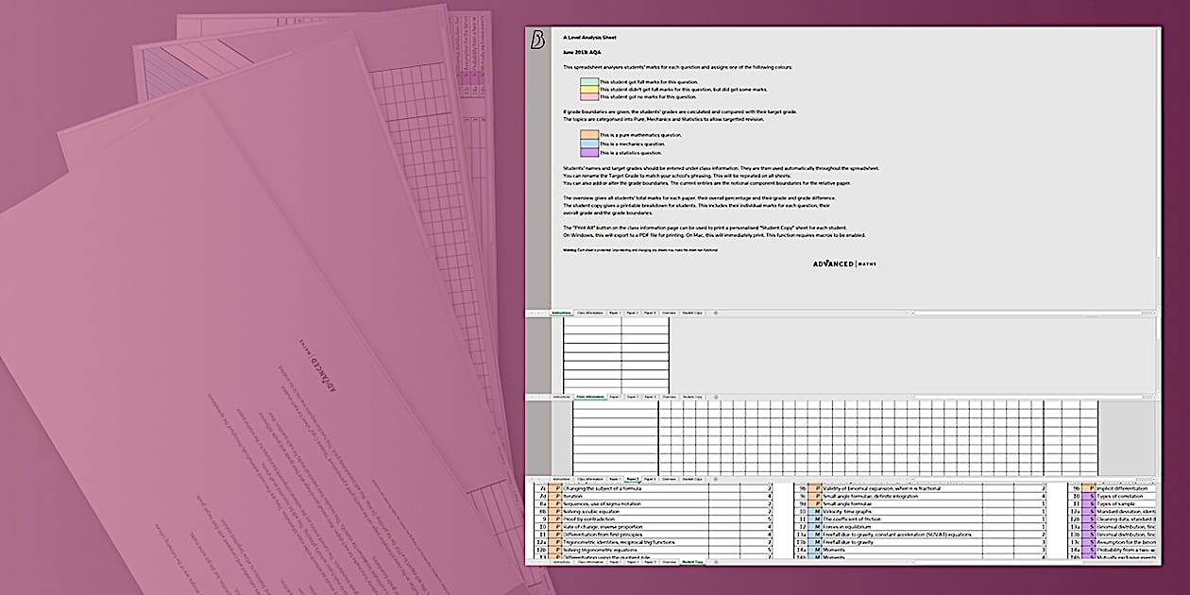Click the purple statistics question swatch
This screenshot has height=595, width=1190.
589,152
